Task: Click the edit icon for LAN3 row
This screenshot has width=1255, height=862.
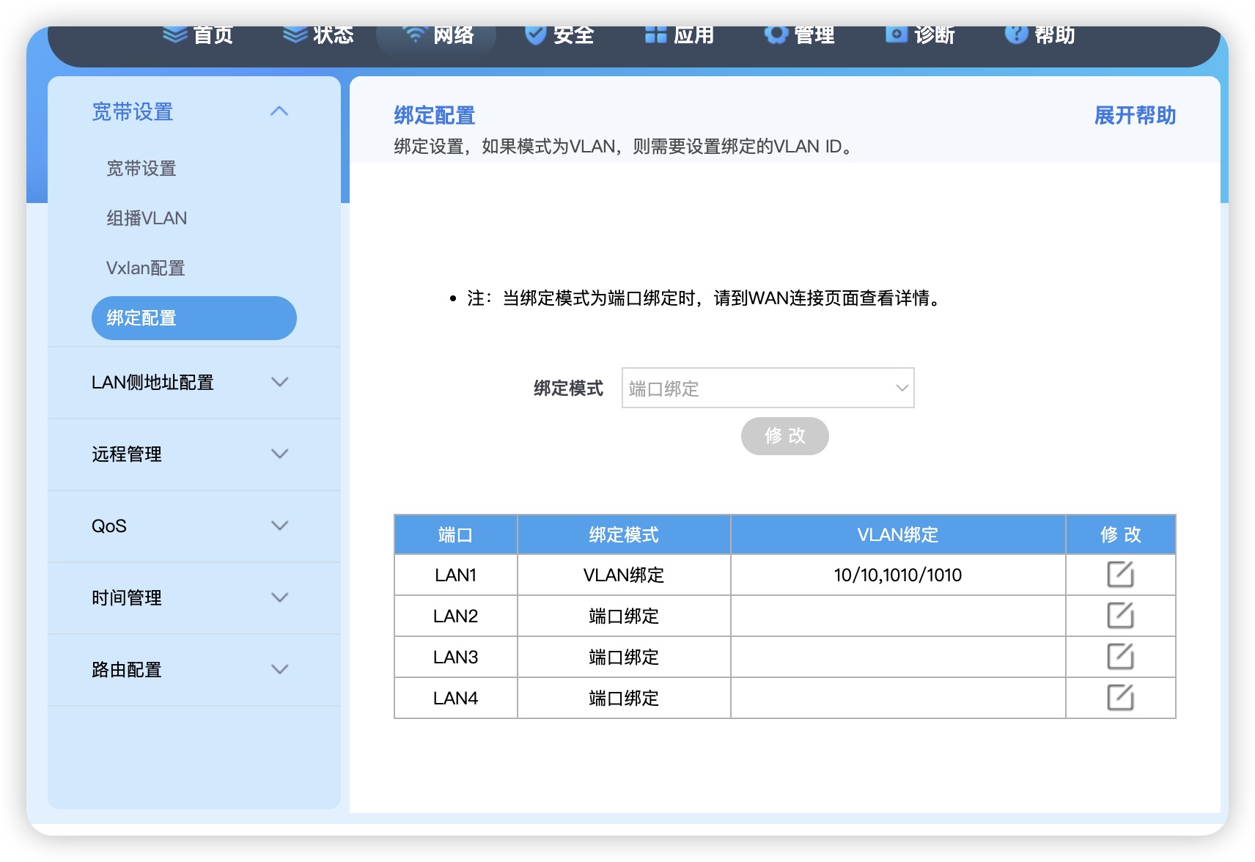Action: coord(1120,657)
